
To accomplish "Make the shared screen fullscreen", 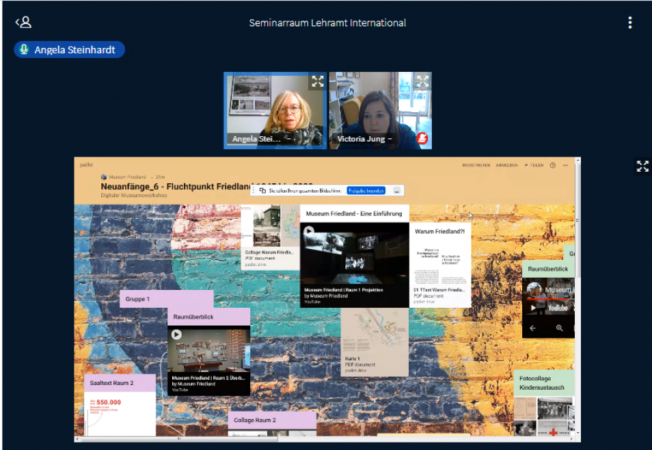I will click(642, 166).
